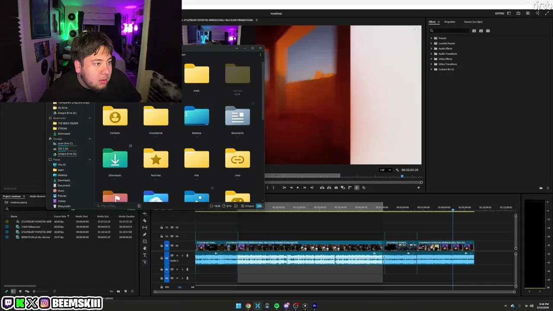The width and height of the screenshot is (553, 311).
Task: Select the Rectangle tool
Action: click(x=145, y=241)
